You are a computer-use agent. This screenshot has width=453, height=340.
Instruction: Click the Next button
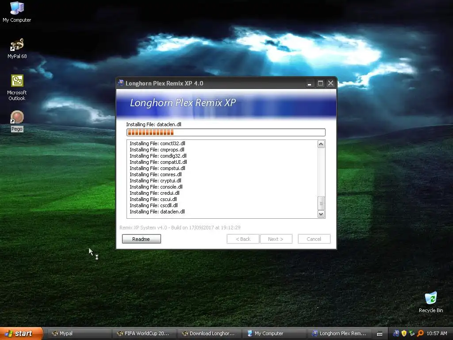[276, 239]
